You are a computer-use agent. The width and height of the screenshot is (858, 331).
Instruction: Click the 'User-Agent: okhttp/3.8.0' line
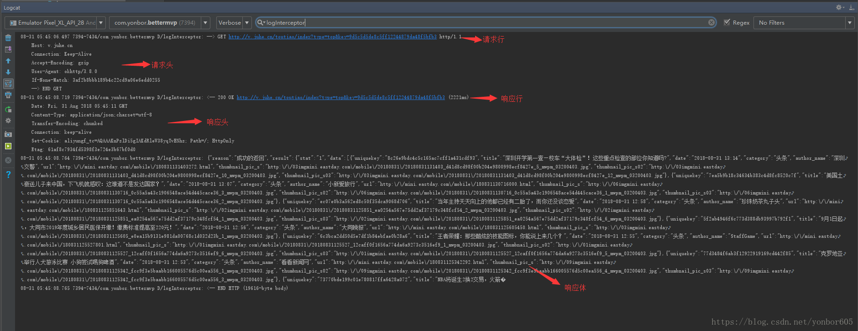point(64,71)
